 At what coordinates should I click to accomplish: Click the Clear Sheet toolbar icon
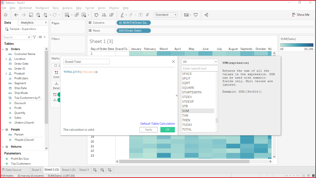pyautogui.click(x=83, y=15)
